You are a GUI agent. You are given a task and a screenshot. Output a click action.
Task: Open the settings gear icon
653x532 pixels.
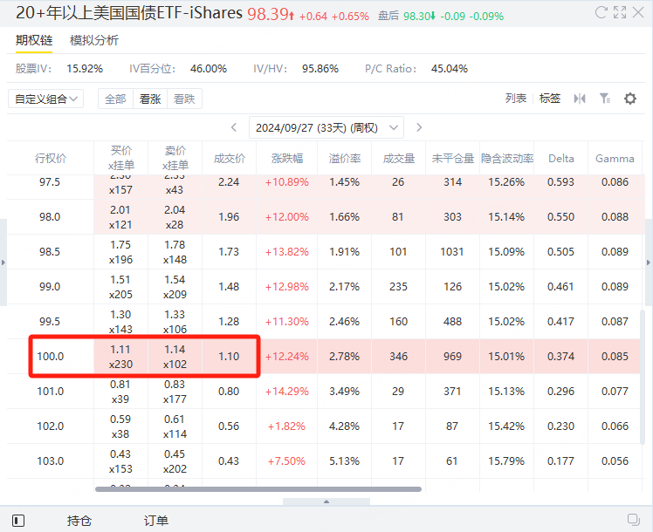point(630,99)
